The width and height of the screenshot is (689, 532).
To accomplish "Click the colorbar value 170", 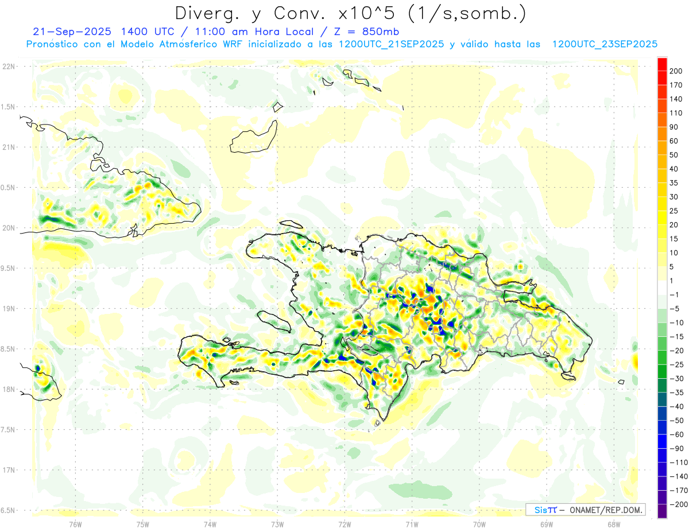I will click(676, 85).
